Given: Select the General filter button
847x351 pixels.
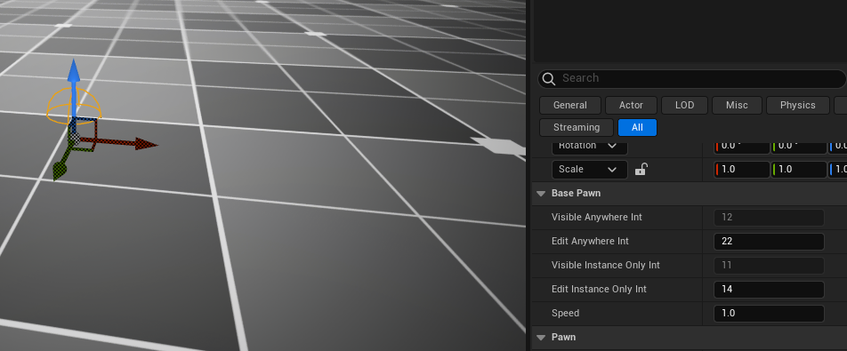Looking at the screenshot, I should point(570,105).
